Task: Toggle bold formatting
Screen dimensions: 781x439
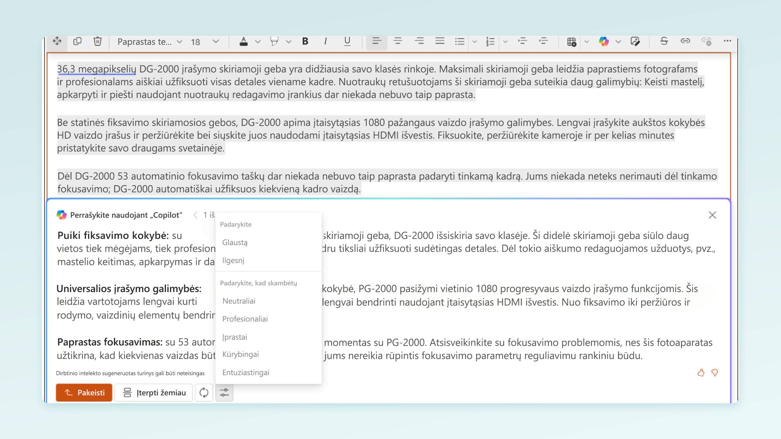Action: 305,41
